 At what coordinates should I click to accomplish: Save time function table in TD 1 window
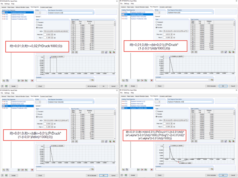pos(106,52)
